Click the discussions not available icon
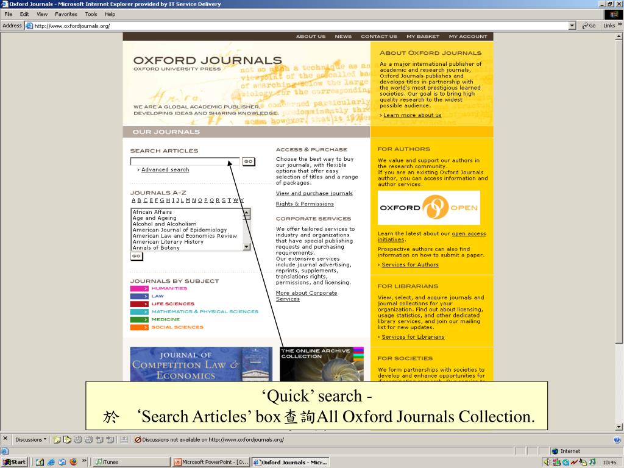624x468 pixels. pyautogui.click(x=138, y=439)
